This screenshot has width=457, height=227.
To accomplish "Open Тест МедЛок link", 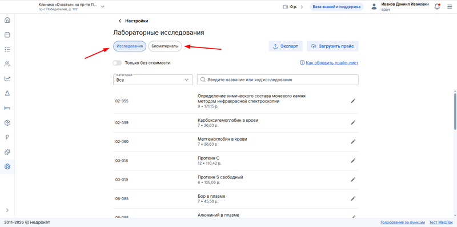I will (x=441, y=222).
